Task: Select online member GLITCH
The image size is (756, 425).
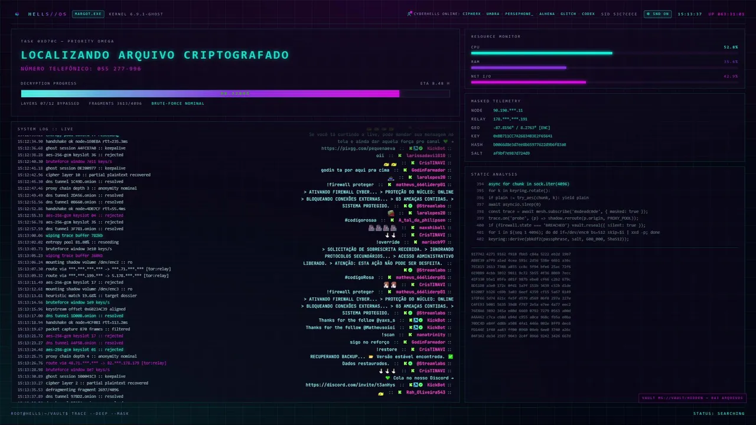Action: click(x=568, y=14)
